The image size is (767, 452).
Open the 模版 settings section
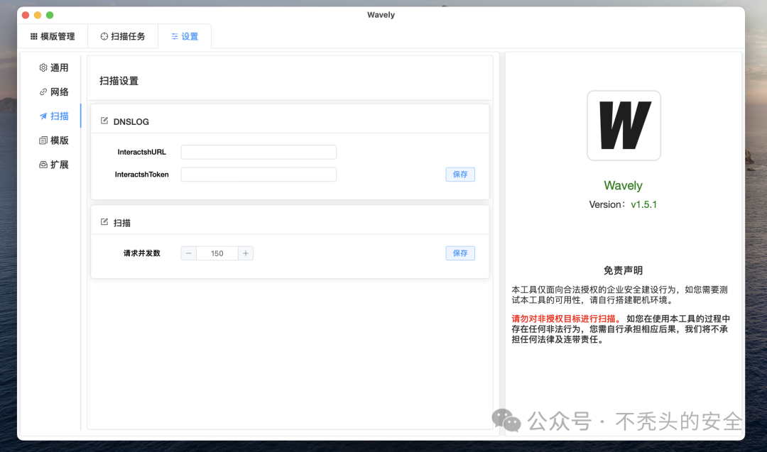point(54,140)
